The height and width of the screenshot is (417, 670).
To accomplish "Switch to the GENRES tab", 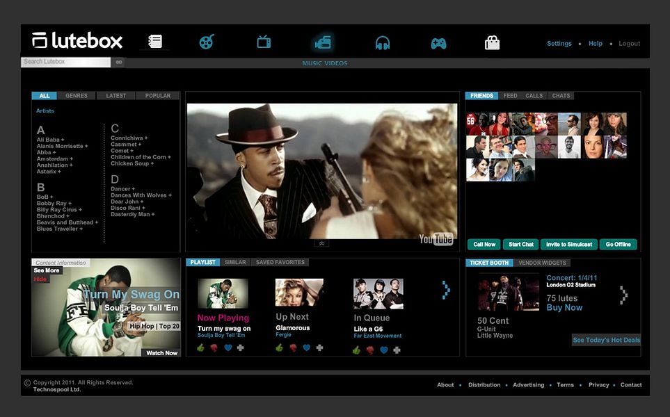I will pyautogui.click(x=77, y=96).
